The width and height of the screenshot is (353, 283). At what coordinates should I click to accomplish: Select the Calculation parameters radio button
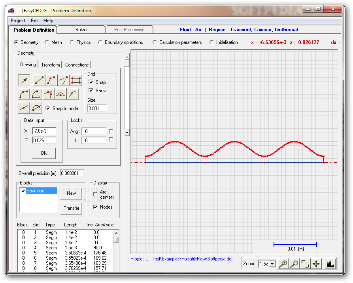tap(155, 42)
